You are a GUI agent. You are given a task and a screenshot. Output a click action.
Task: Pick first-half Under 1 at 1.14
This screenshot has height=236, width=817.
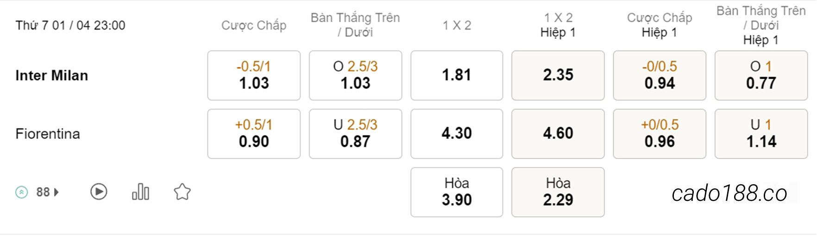(x=761, y=134)
